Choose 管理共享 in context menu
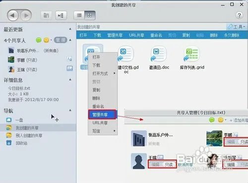 (x=102, y=115)
